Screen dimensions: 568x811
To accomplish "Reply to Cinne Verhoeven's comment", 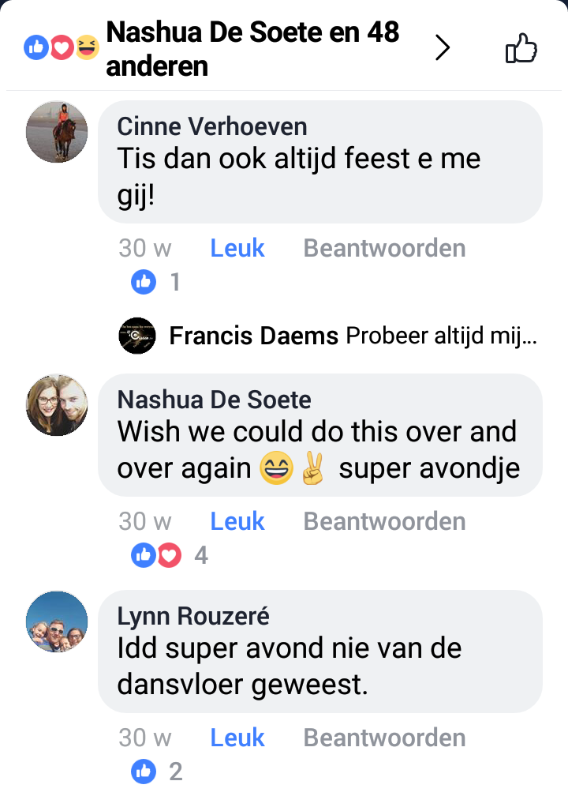I will pos(384,248).
